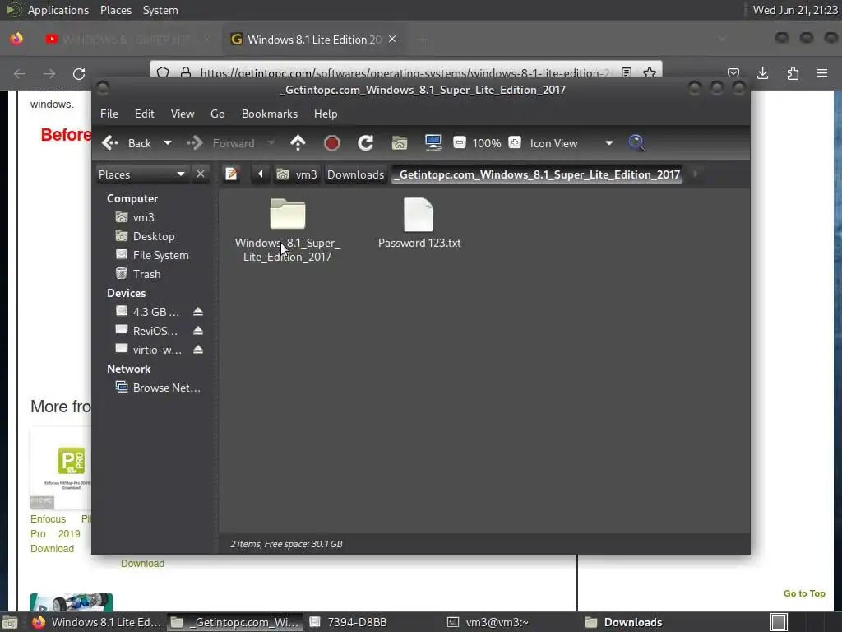
Task: Bookmark page with the star icon
Action: coord(650,72)
